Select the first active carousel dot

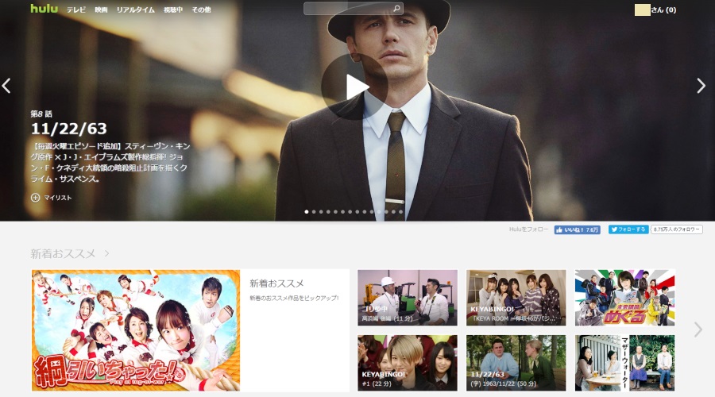tap(307, 211)
